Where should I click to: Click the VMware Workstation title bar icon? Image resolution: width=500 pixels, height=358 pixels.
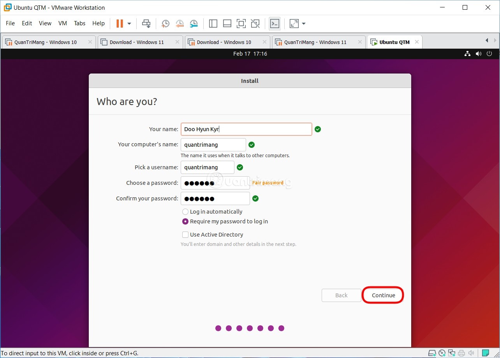coord(7,7)
